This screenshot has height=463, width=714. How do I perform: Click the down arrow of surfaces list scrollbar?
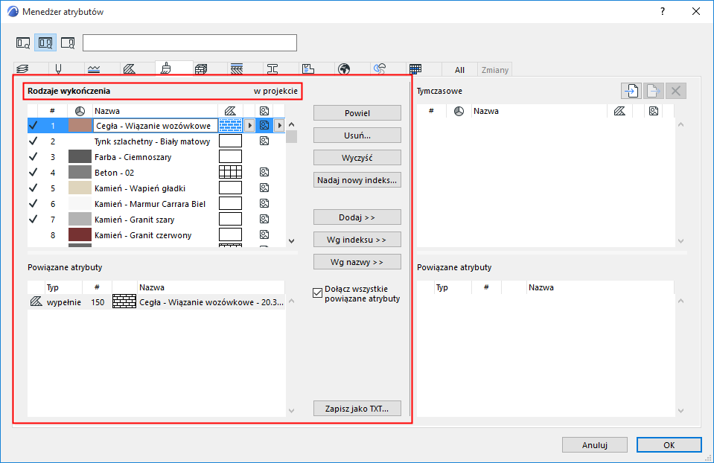pyautogui.click(x=291, y=241)
